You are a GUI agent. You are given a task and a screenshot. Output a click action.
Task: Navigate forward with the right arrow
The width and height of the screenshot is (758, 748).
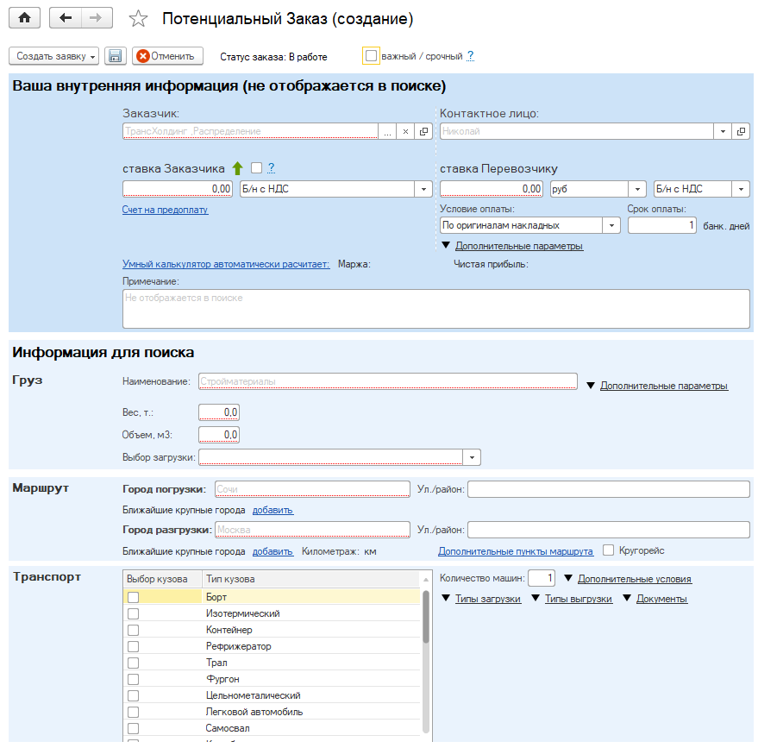[x=97, y=18]
